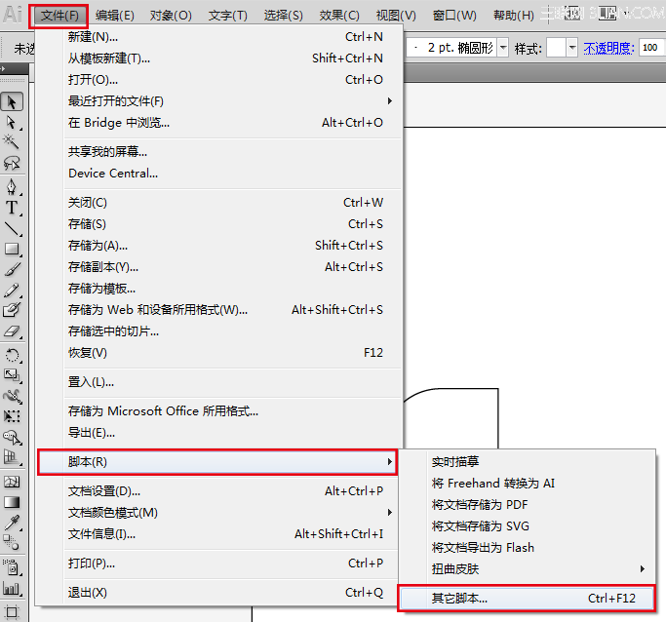Select the Artboard tool

click(12, 612)
